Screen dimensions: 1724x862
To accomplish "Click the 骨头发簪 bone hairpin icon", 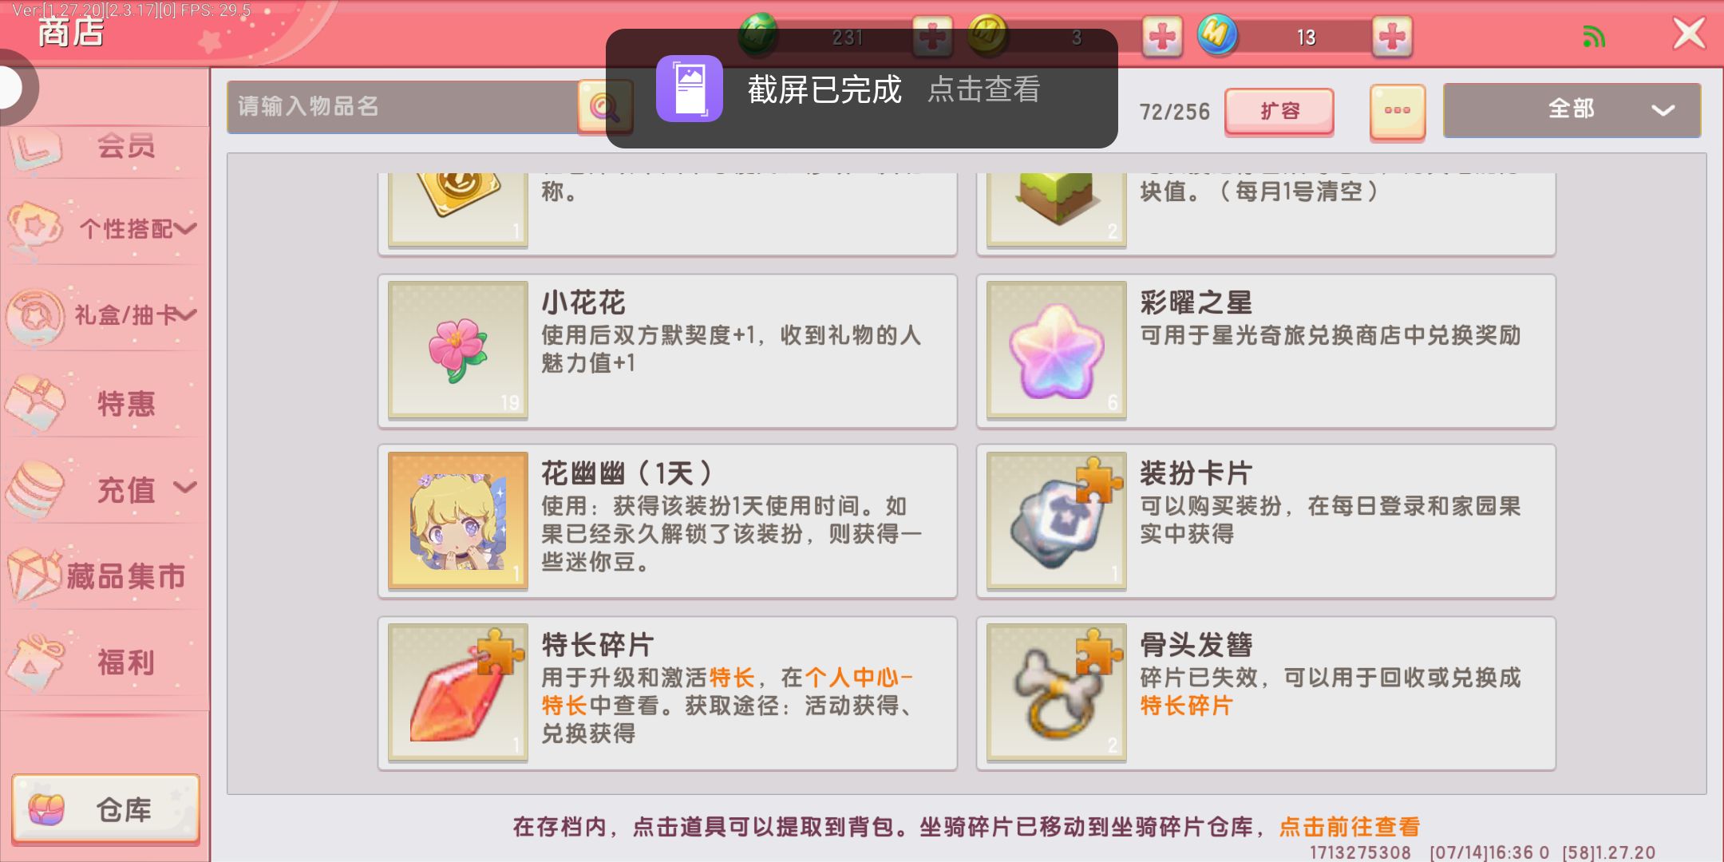I will click(x=1057, y=693).
